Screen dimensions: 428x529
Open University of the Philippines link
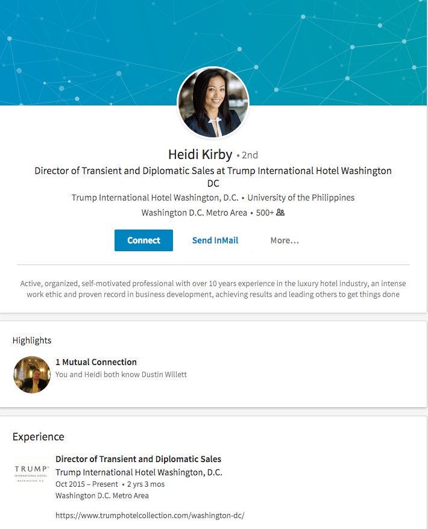tap(301, 198)
